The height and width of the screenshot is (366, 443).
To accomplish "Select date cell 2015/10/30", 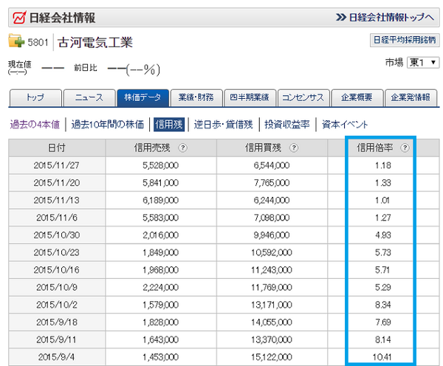I will click(x=57, y=235).
